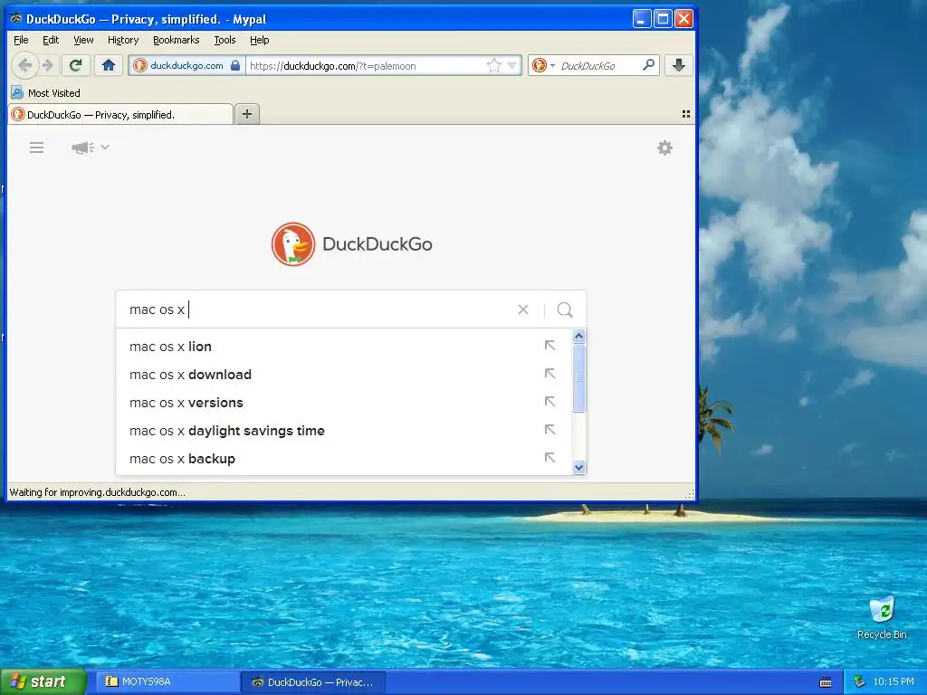The height and width of the screenshot is (695, 927).
Task: Click the 10:15 PM taskbar clock
Action: tap(894, 681)
